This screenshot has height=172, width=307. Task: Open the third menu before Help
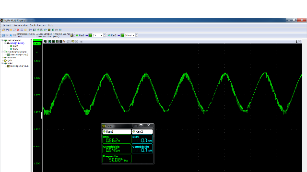click(x=37, y=25)
